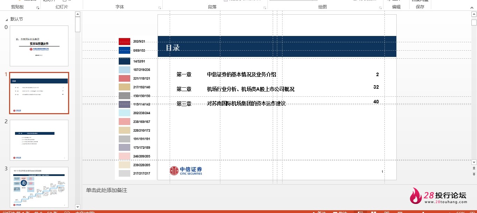Select the gray 150/150/150 swatch
The height and width of the screenshot is (213, 477).
124,96
